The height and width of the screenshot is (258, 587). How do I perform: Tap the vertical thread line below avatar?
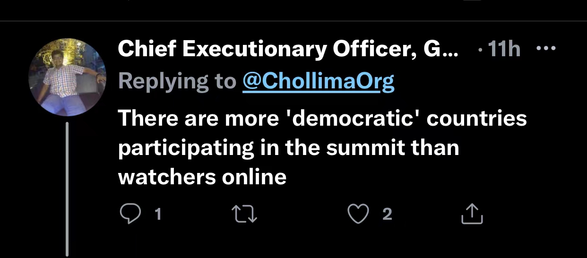pos(67,189)
